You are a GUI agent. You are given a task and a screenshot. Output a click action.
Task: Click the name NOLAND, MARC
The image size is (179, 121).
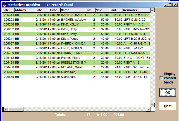coord(72,67)
